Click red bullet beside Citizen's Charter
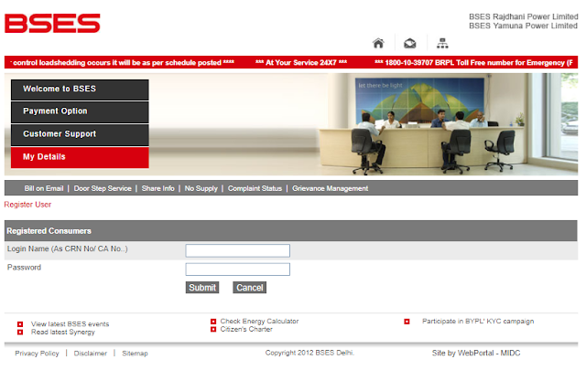This screenshot has width=586, height=370. point(213,329)
